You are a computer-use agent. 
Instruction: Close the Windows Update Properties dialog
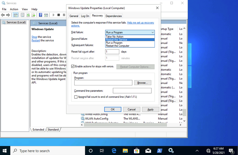coord(157,8)
